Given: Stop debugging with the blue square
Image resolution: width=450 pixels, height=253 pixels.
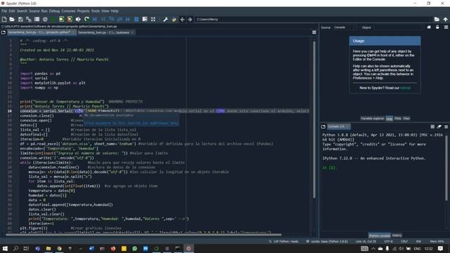Looking at the screenshot, I should 136,19.
